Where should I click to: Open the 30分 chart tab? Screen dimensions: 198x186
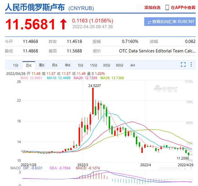pyautogui.click(x=106, y=65)
